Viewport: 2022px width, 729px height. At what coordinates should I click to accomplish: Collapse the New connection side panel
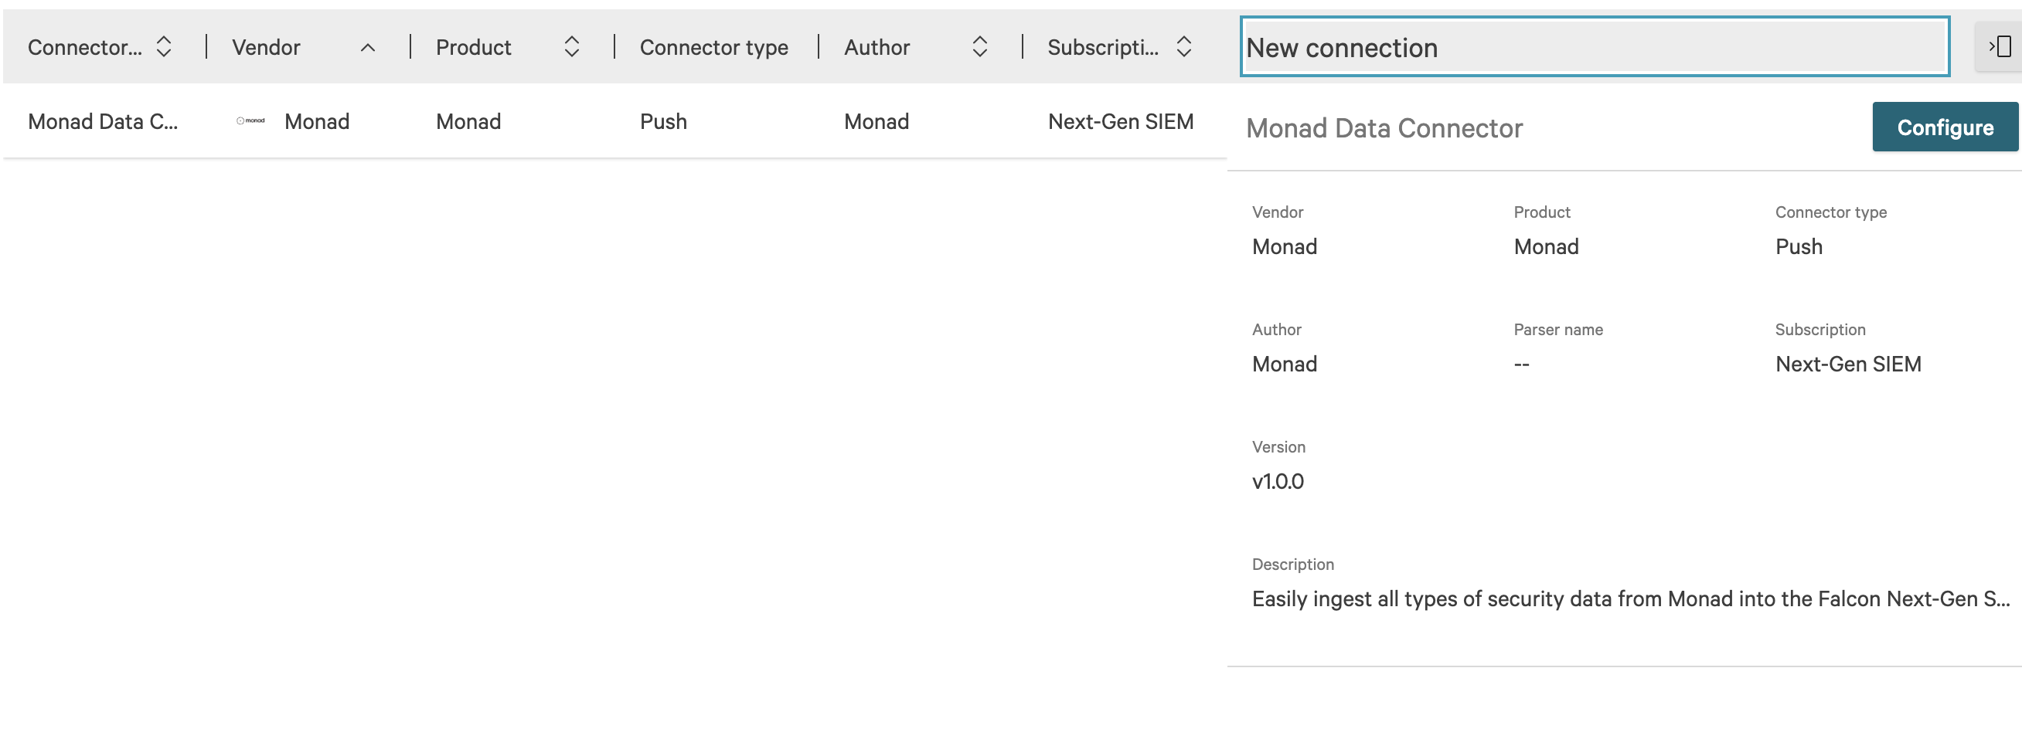tap(1999, 47)
